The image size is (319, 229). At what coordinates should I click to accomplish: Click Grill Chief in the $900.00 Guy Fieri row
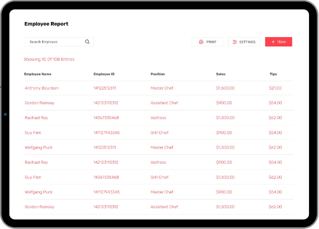(159, 132)
